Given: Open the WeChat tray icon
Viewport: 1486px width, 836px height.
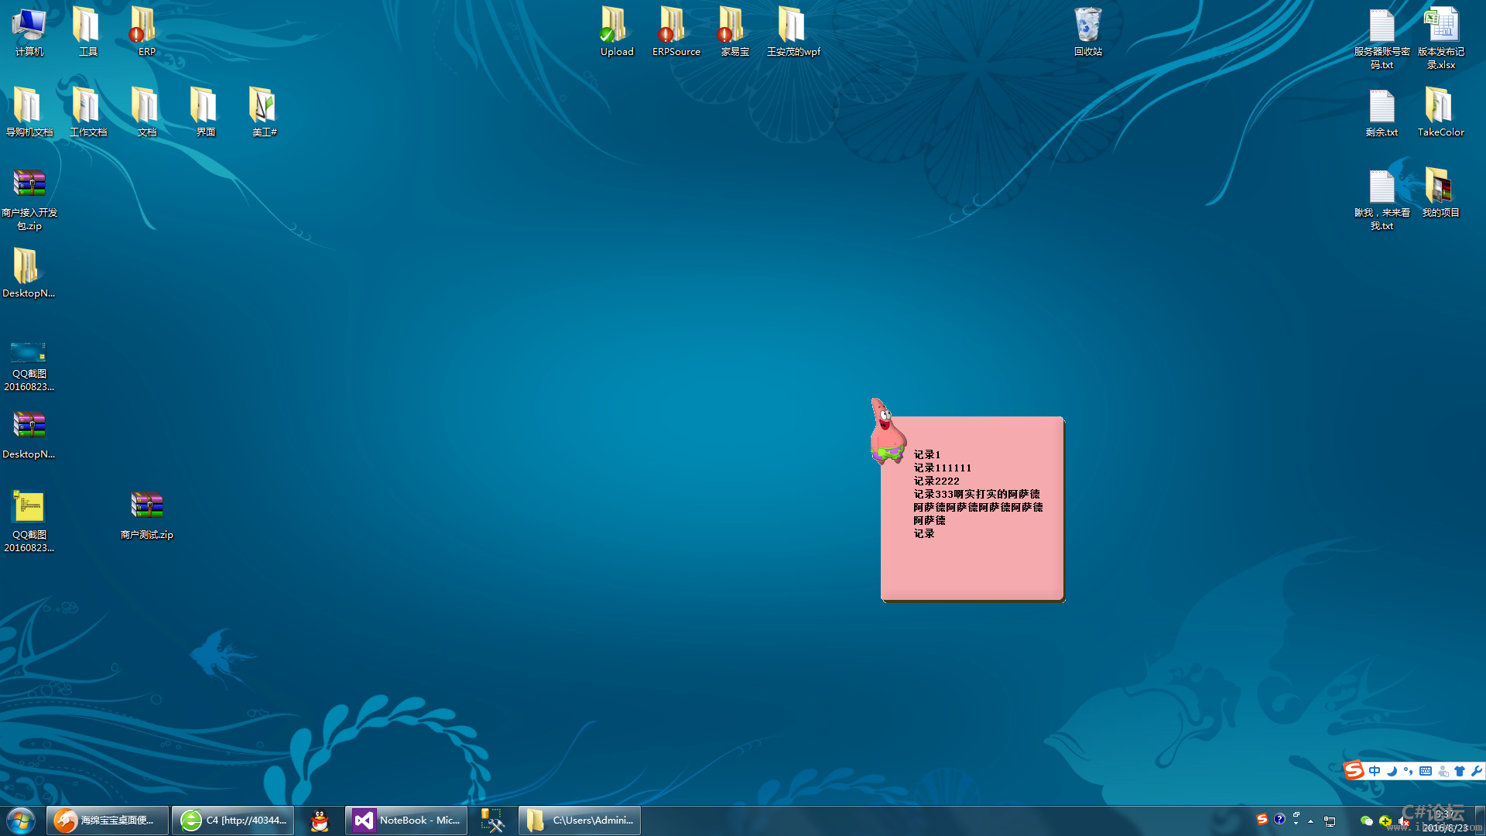Looking at the screenshot, I should tap(1367, 821).
